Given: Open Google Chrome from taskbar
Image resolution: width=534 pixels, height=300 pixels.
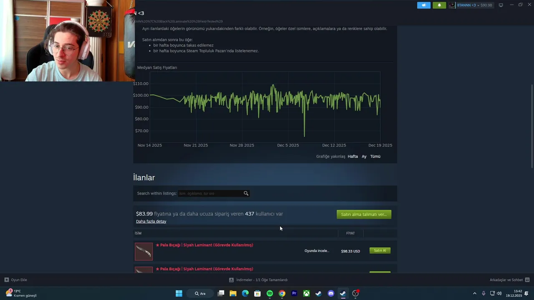Looking at the screenshot, I should click(282, 293).
